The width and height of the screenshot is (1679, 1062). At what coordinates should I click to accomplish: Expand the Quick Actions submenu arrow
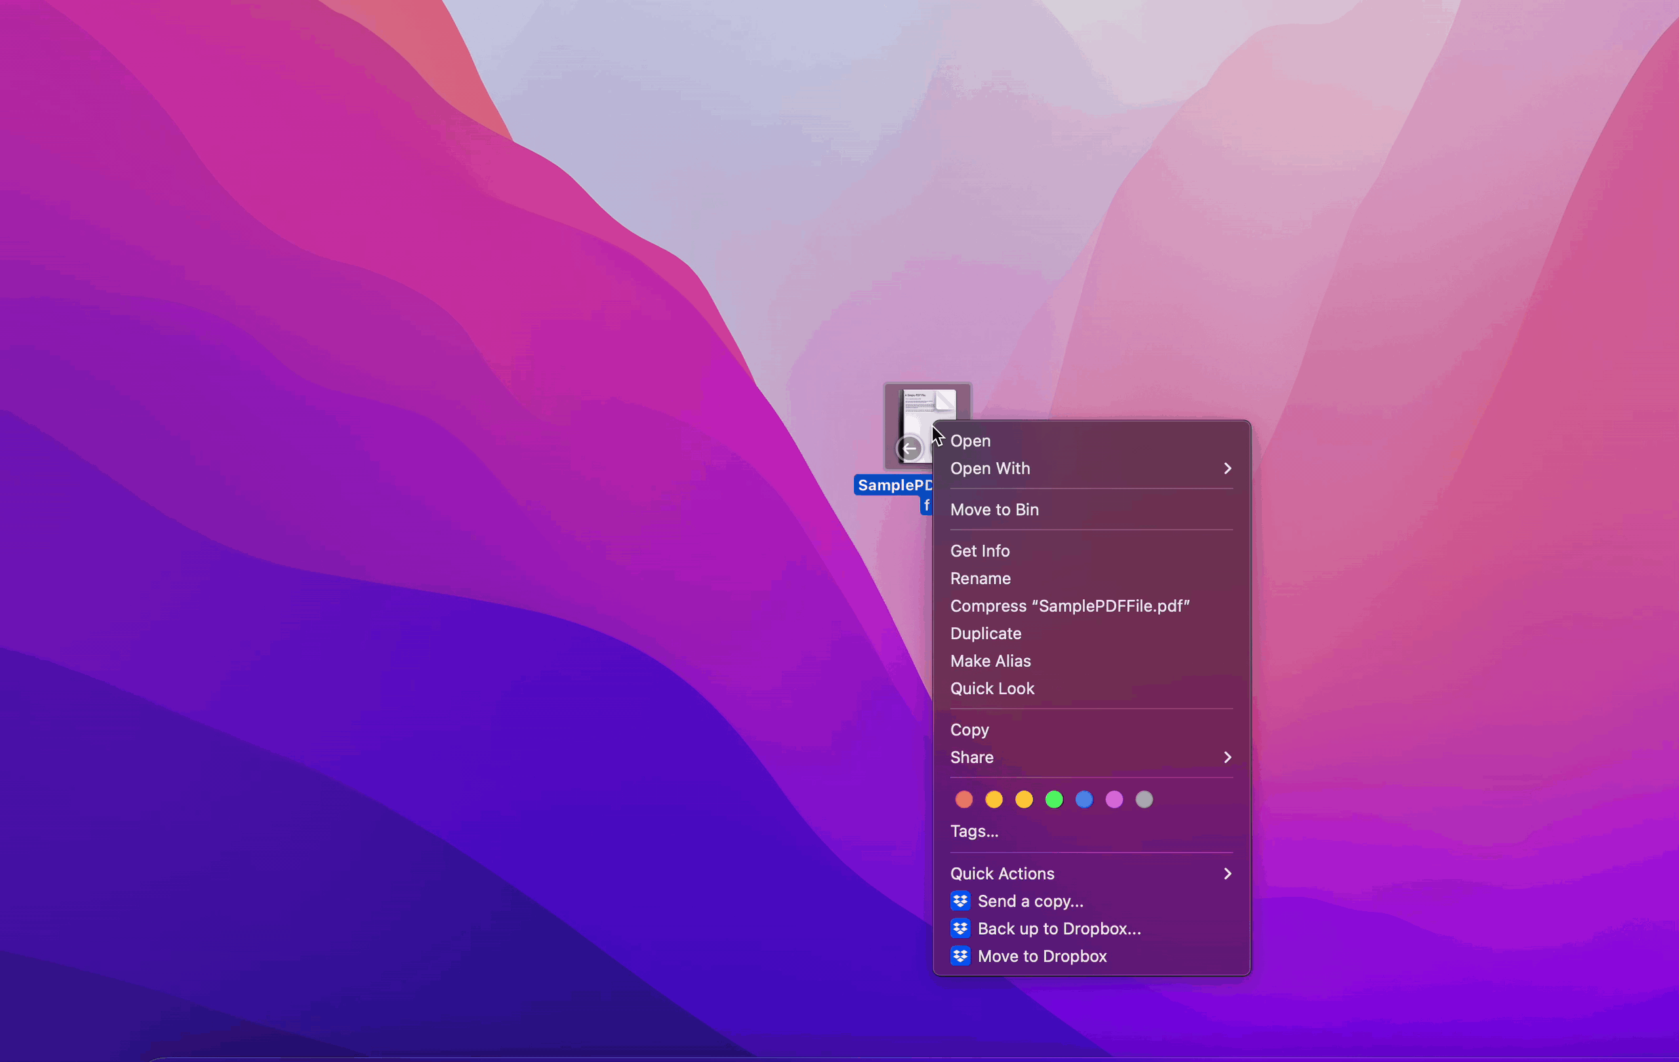[x=1227, y=874]
